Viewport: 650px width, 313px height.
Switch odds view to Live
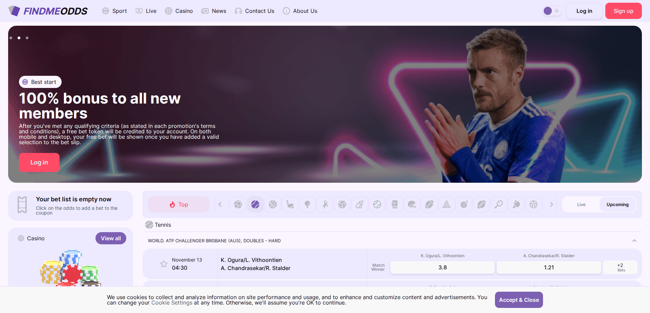click(581, 204)
